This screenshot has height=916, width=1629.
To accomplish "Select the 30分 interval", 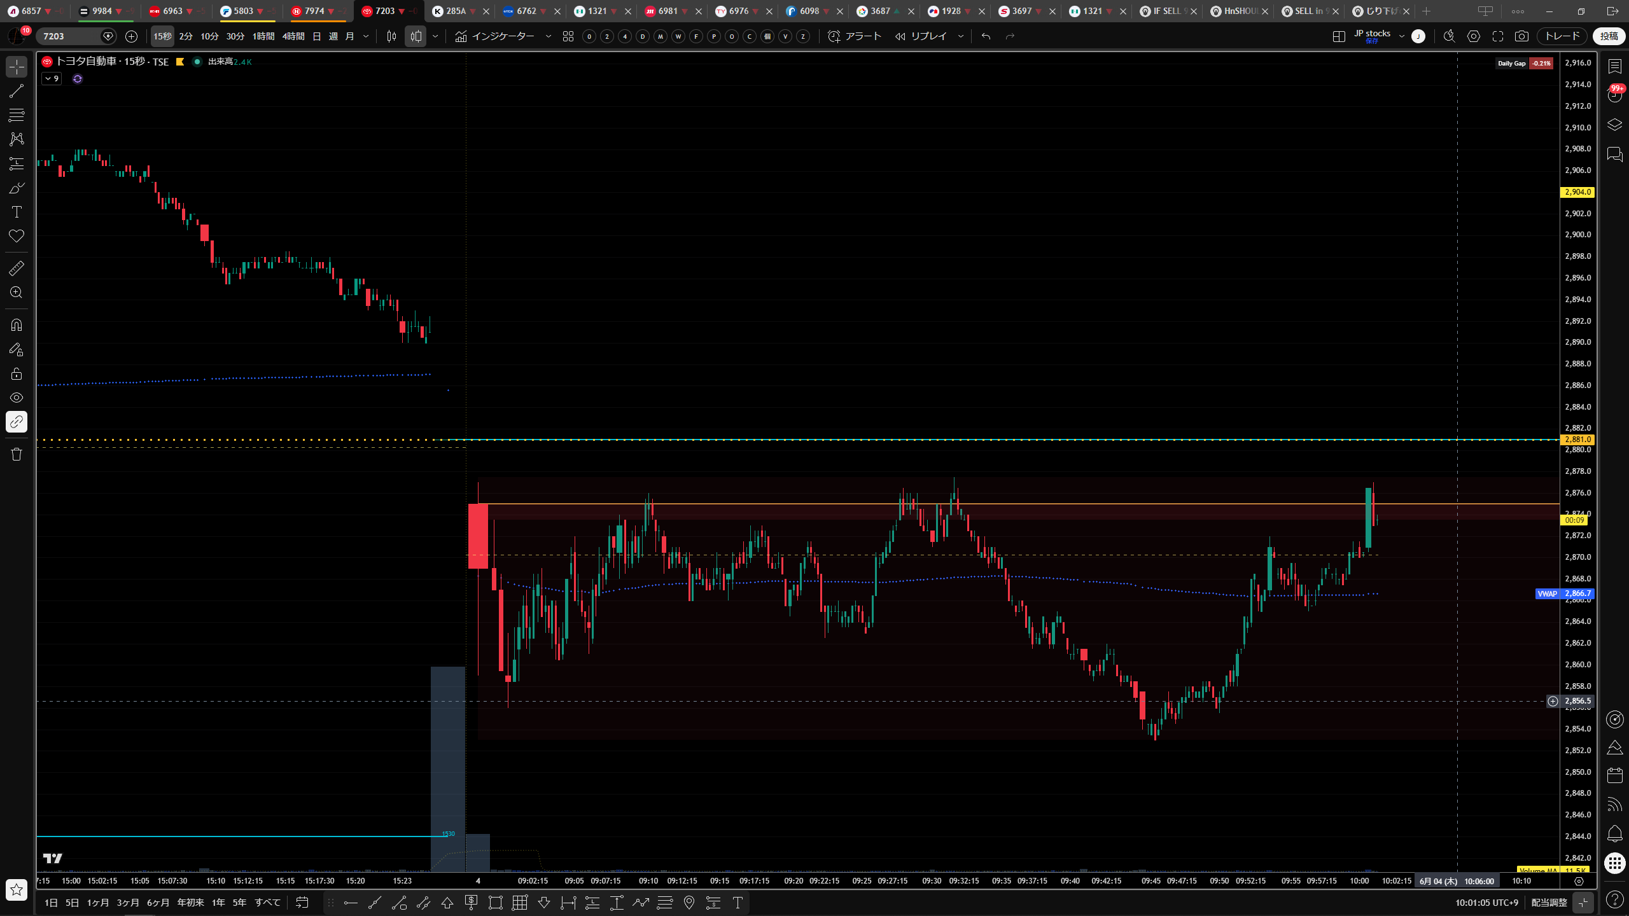I will [235, 36].
